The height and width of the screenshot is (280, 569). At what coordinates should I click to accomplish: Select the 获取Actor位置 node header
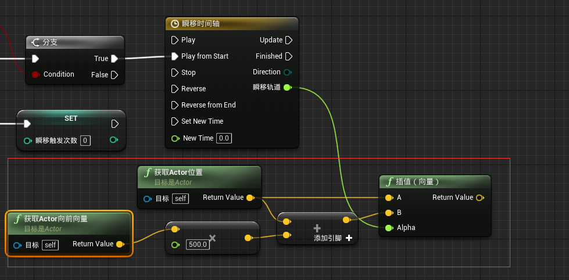coord(199,177)
